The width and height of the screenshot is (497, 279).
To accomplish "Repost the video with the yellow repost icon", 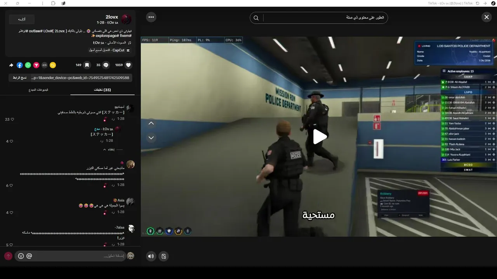I will click(x=53, y=65).
